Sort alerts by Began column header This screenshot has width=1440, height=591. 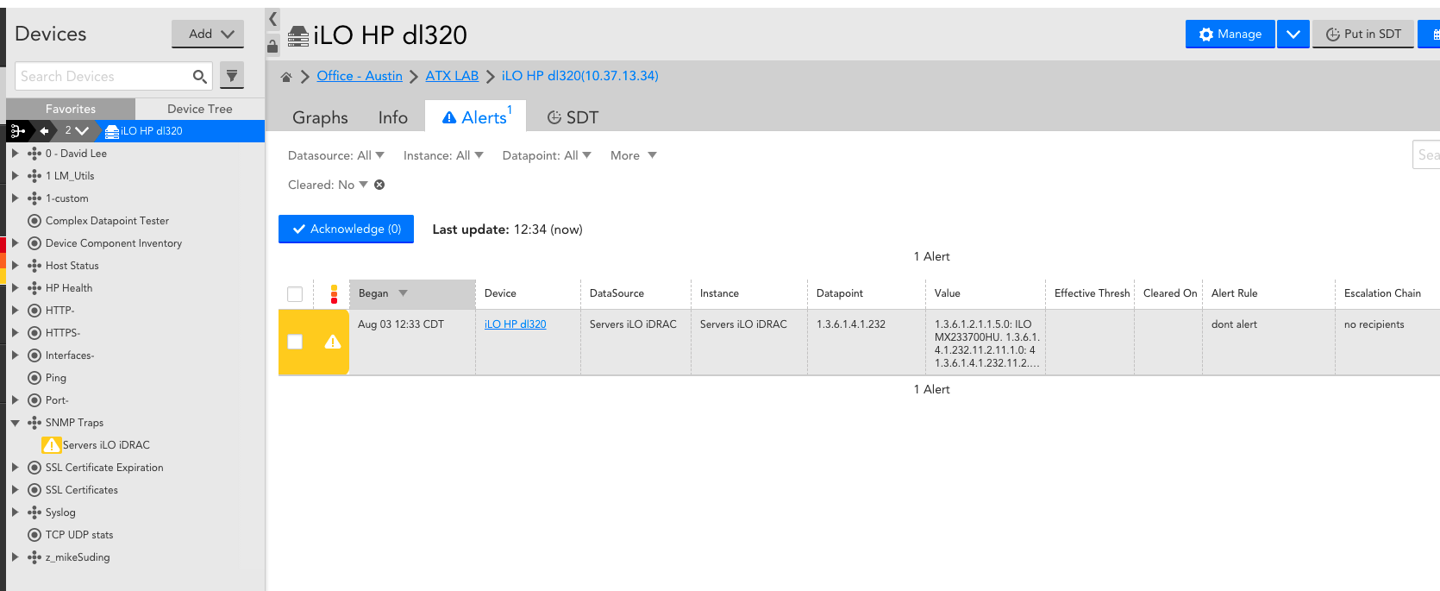coord(412,293)
